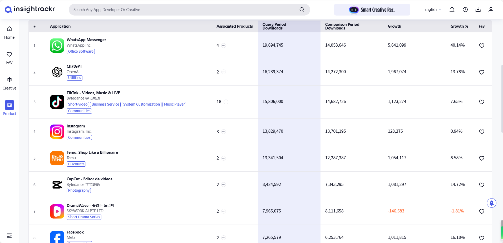Click the Discounts tag on Temu
The height and width of the screenshot is (243, 503).
pos(76,164)
